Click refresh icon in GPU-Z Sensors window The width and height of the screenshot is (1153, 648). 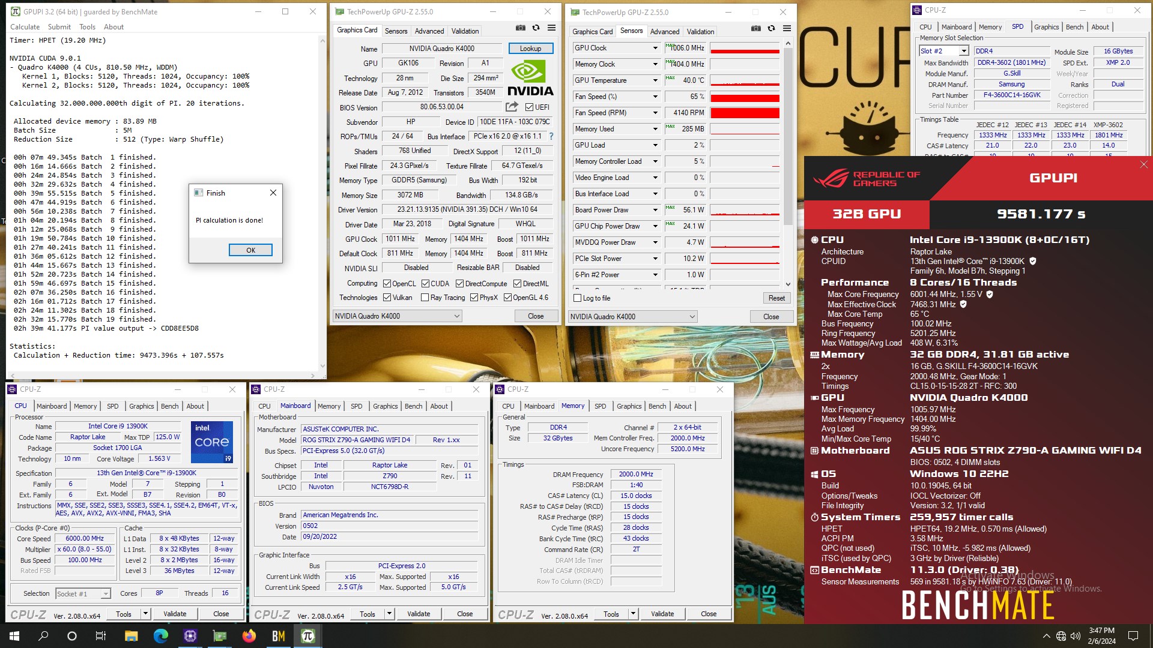771,29
